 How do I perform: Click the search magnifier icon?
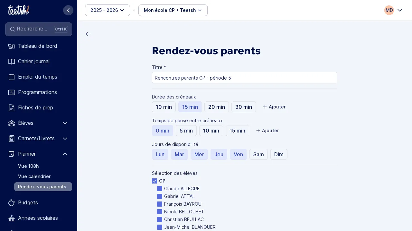pos(13,29)
